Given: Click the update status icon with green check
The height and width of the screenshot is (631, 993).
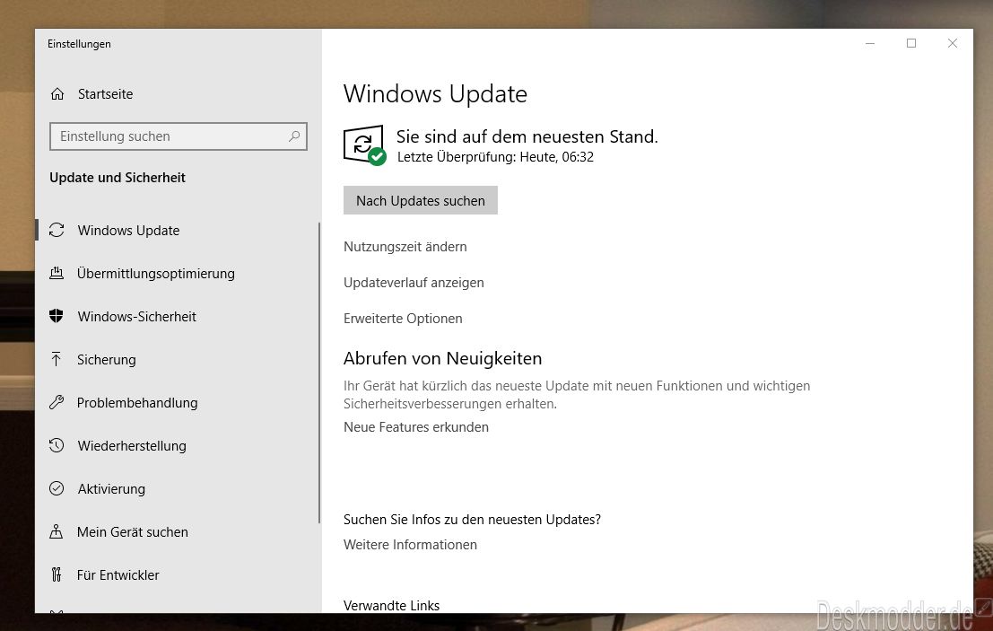Looking at the screenshot, I should 364,145.
